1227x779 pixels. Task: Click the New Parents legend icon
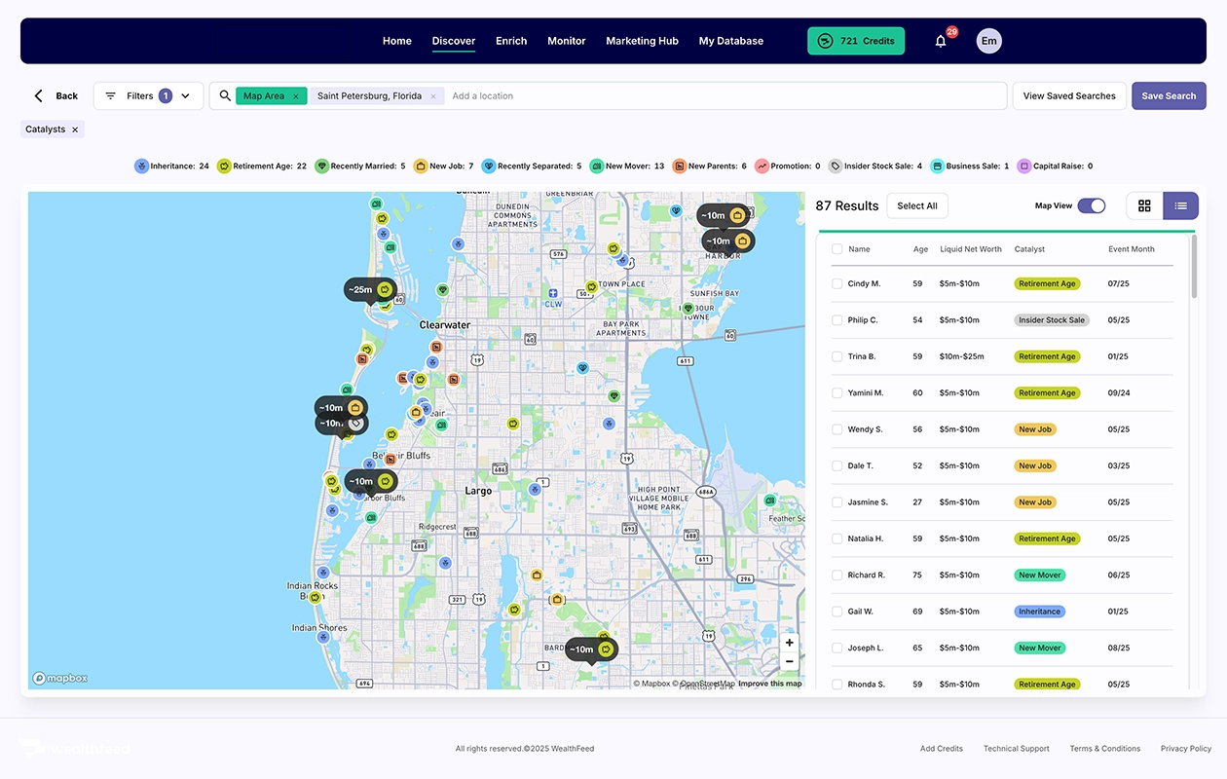tap(679, 167)
